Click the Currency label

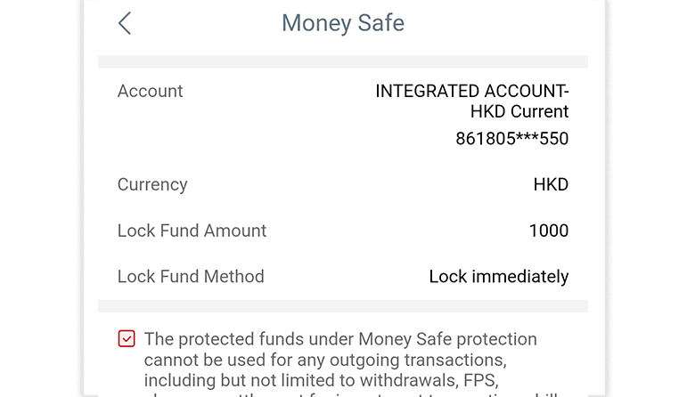pos(152,185)
